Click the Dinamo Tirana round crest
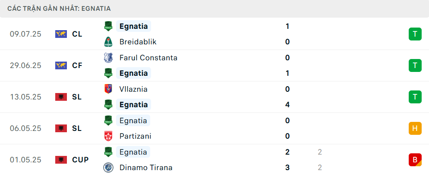 (x=108, y=168)
